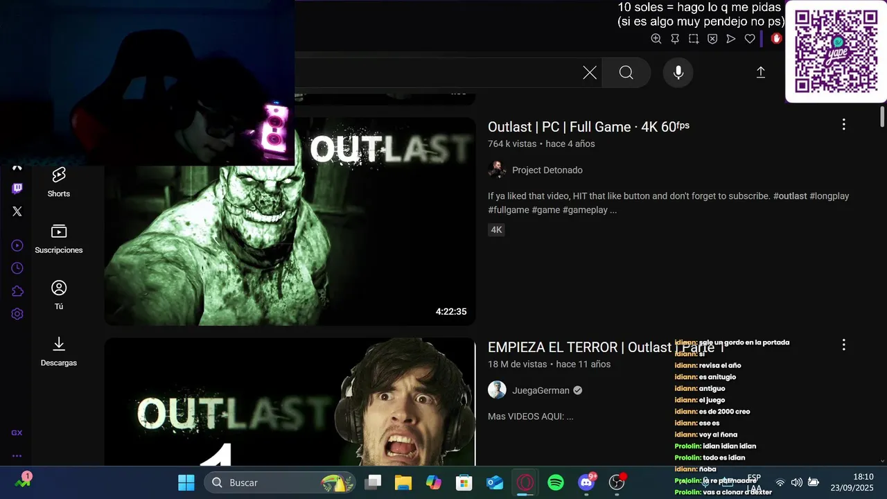
Task: Open Task View on the taskbar
Action: 374,482
